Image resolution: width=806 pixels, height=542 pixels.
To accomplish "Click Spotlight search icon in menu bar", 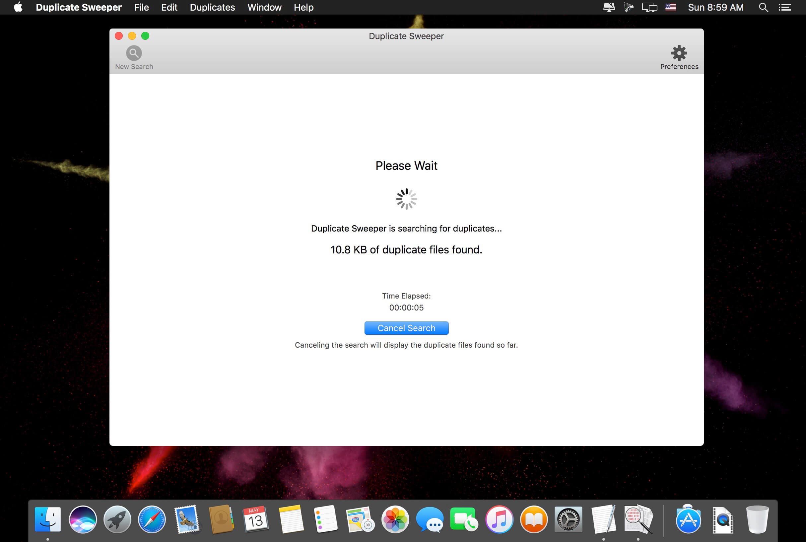I will tap(763, 7).
